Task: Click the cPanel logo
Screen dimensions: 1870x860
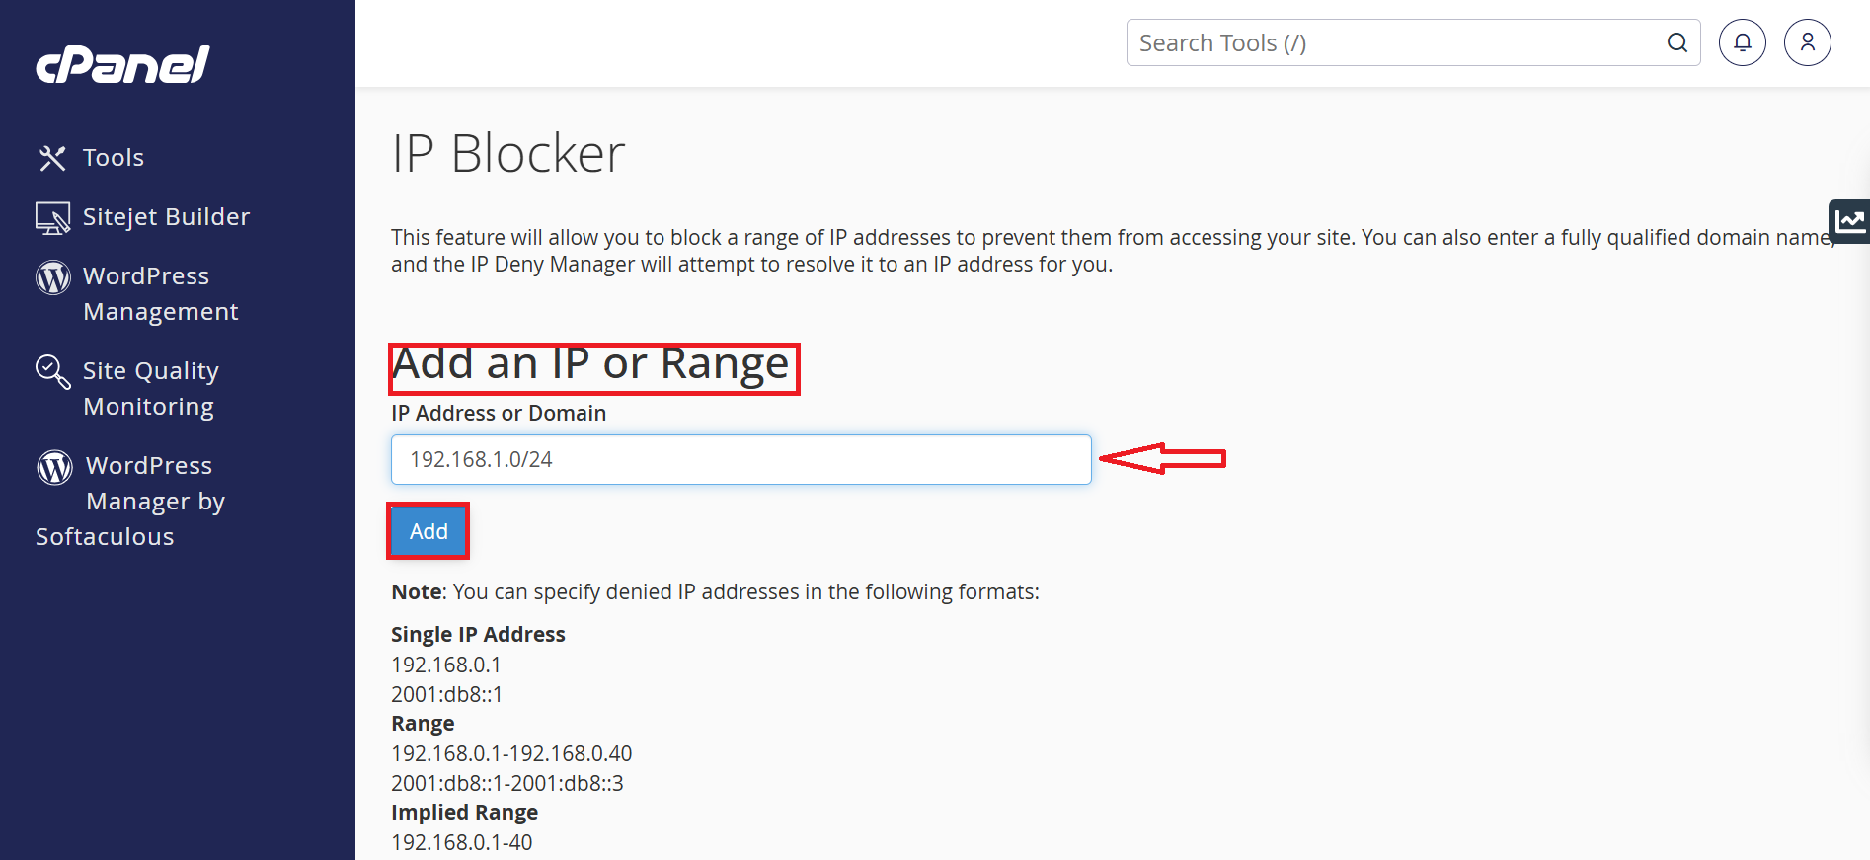Action: [x=122, y=65]
